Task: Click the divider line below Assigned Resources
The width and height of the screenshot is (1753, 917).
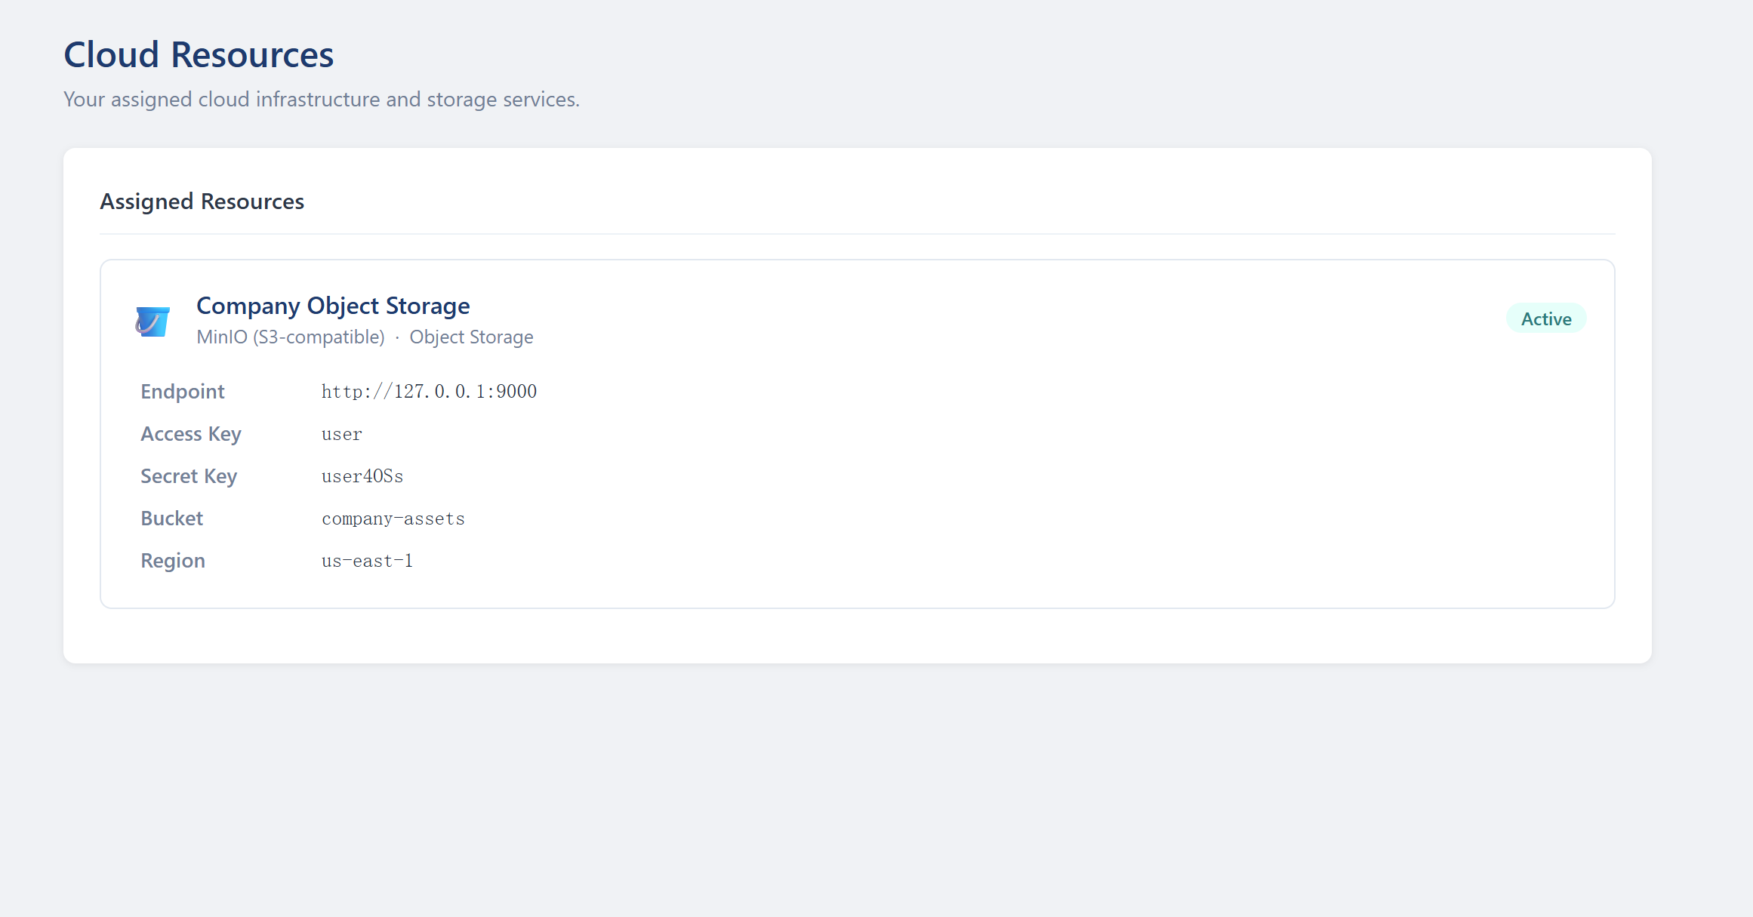Action: [857, 234]
